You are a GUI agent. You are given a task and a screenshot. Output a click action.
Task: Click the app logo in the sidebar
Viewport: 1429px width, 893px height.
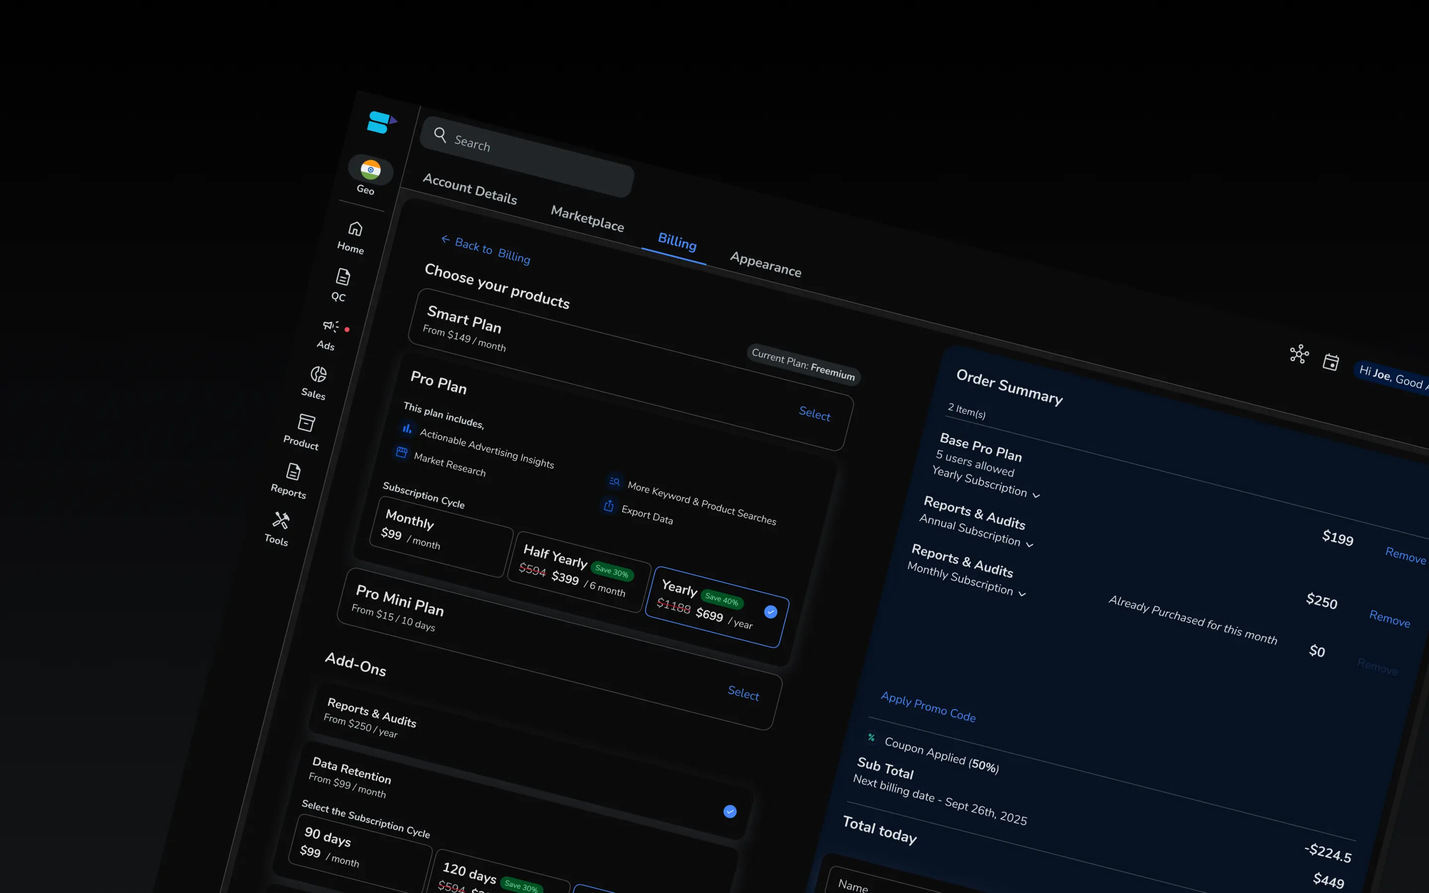(382, 122)
